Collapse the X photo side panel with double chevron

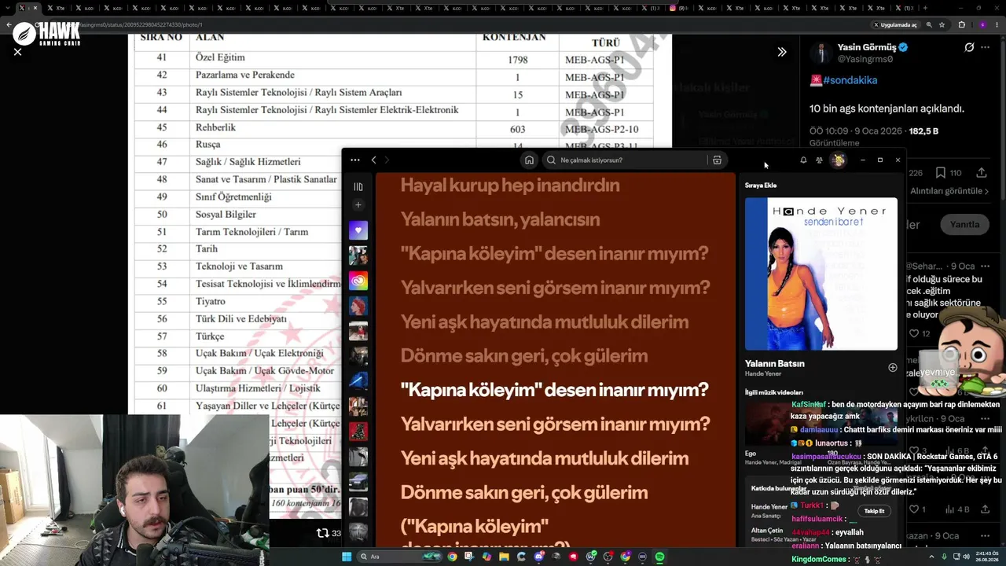(x=782, y=52)
